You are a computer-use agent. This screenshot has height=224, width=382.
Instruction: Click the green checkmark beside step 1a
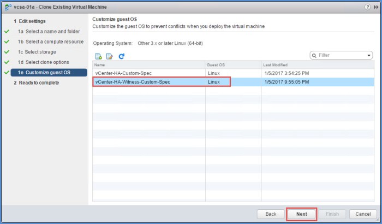(7, 32)
